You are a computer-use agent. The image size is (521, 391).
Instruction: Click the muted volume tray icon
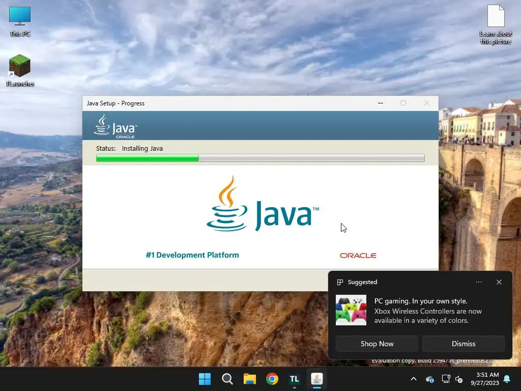coord(459,379)
